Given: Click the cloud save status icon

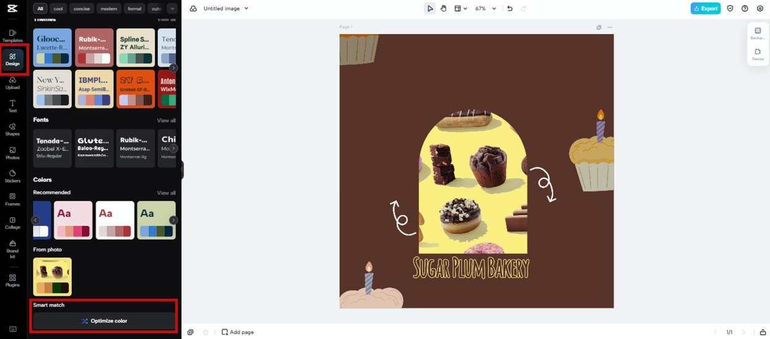Looking at the screenshot, I should 193,9.
